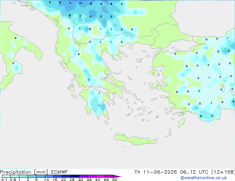235x181 pixels.
Task: Click the island of Crete on the map
Action: pyautogui.click(x=136, y=140)
